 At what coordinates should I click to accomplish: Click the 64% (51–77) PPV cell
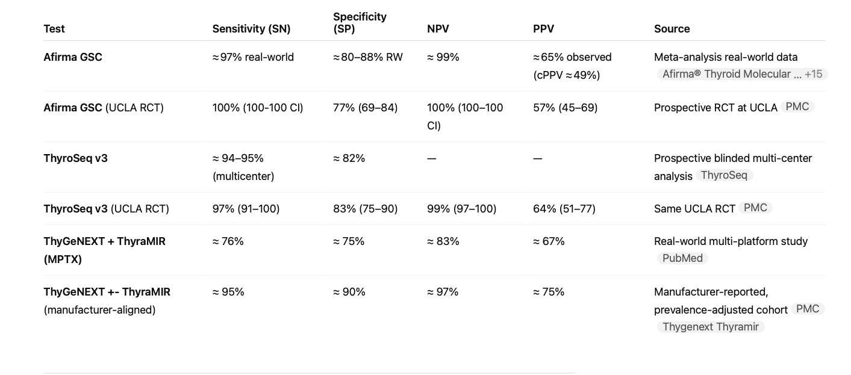pos(564,209)
